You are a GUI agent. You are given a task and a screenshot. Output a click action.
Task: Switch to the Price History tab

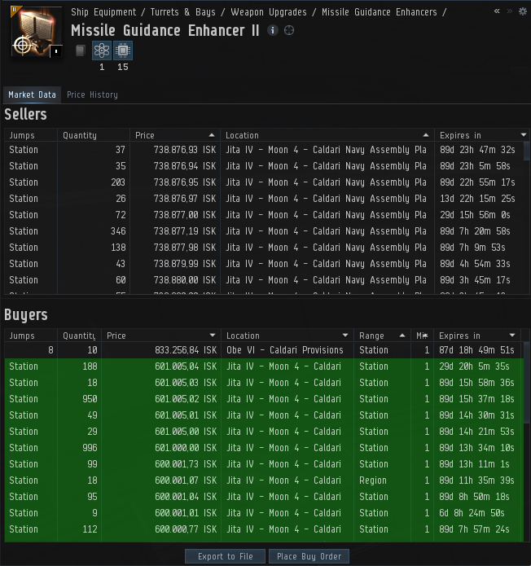click(92, 95)
